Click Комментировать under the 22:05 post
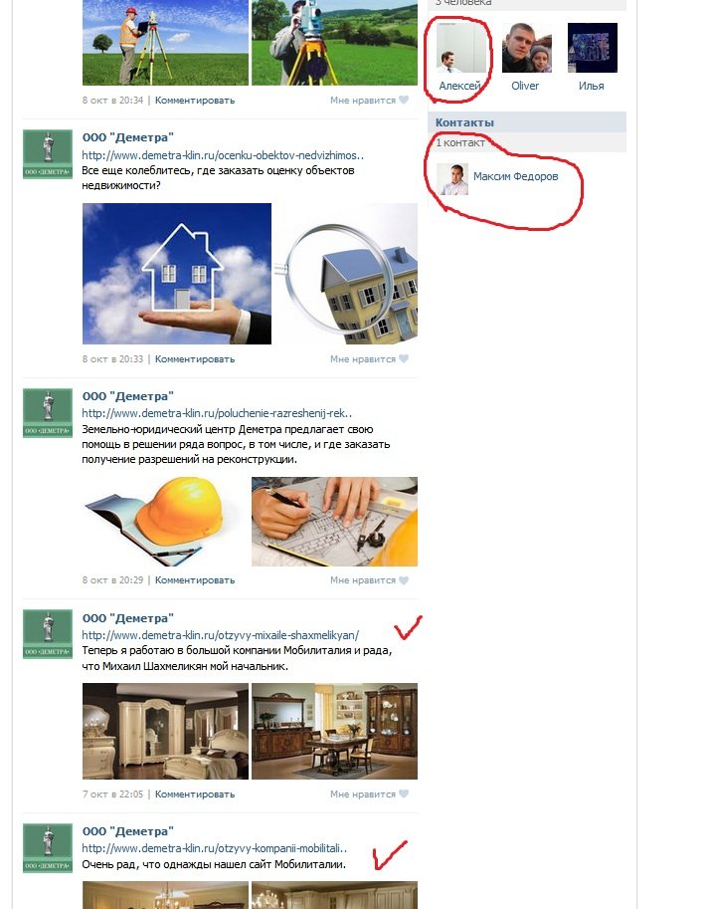This screenshot has height=909, width=711. 195,795
